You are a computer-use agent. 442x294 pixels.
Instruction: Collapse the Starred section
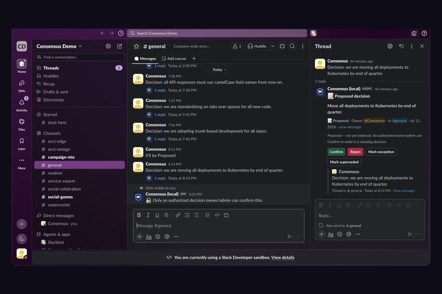[x=50, y=114]
